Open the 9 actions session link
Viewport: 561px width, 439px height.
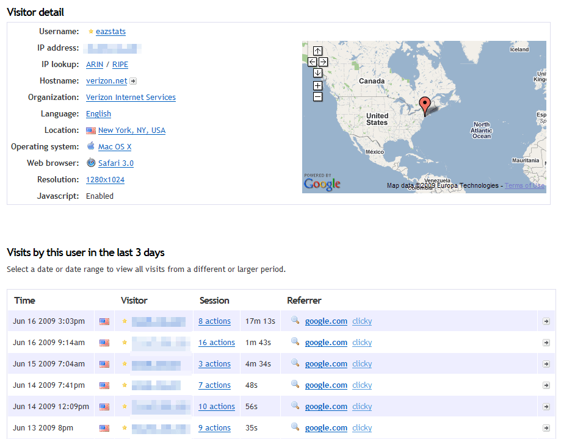[x=215, y=427]
